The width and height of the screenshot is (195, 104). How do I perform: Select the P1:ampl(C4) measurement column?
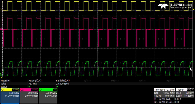(35, 80)
